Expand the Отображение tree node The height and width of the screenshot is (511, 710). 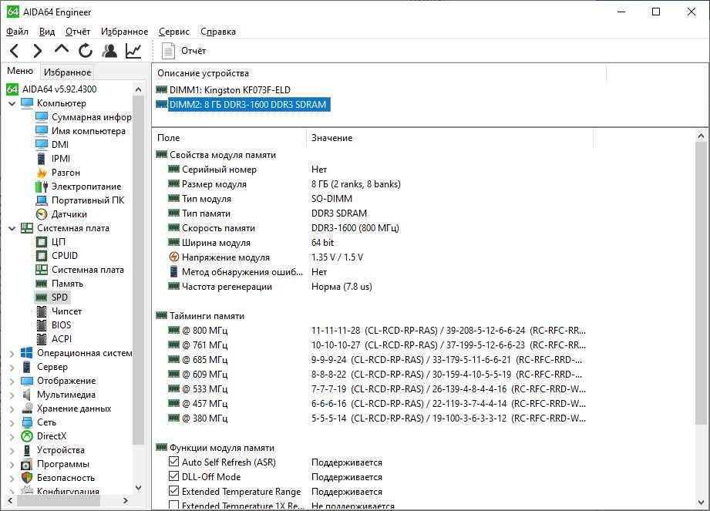pyautogui.click(x=12, y=381)
